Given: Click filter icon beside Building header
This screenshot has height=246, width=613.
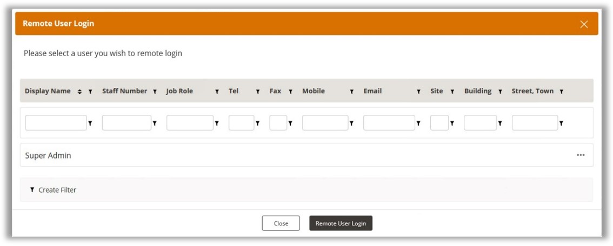Looking at the screenshot, I should point(500,92).
